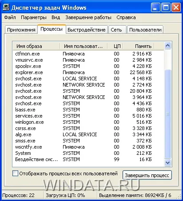The height and width of the screenshot is (201, 183).
Task: Select svchost.exe using 4 148 КБ
Action: 88,79
